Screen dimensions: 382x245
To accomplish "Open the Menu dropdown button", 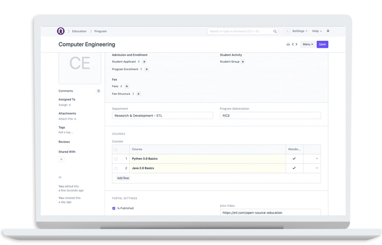I will click(308, 44).
